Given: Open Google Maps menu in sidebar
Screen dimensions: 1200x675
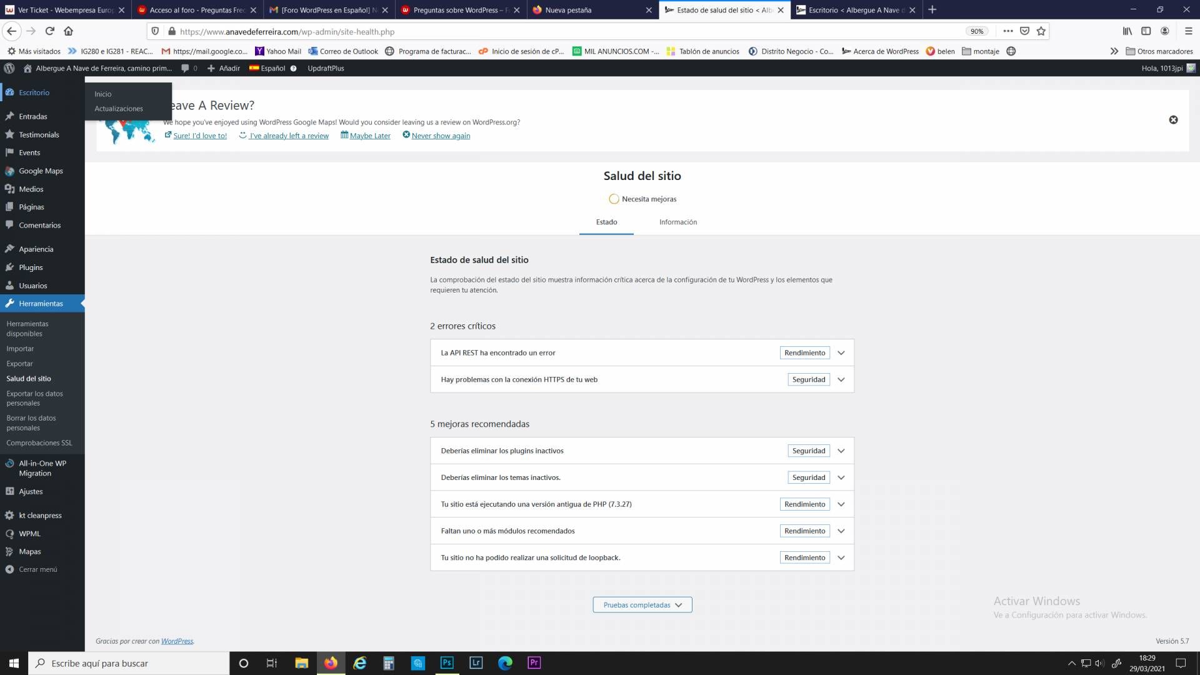Looking at the screenshot, I should (41, 171).
